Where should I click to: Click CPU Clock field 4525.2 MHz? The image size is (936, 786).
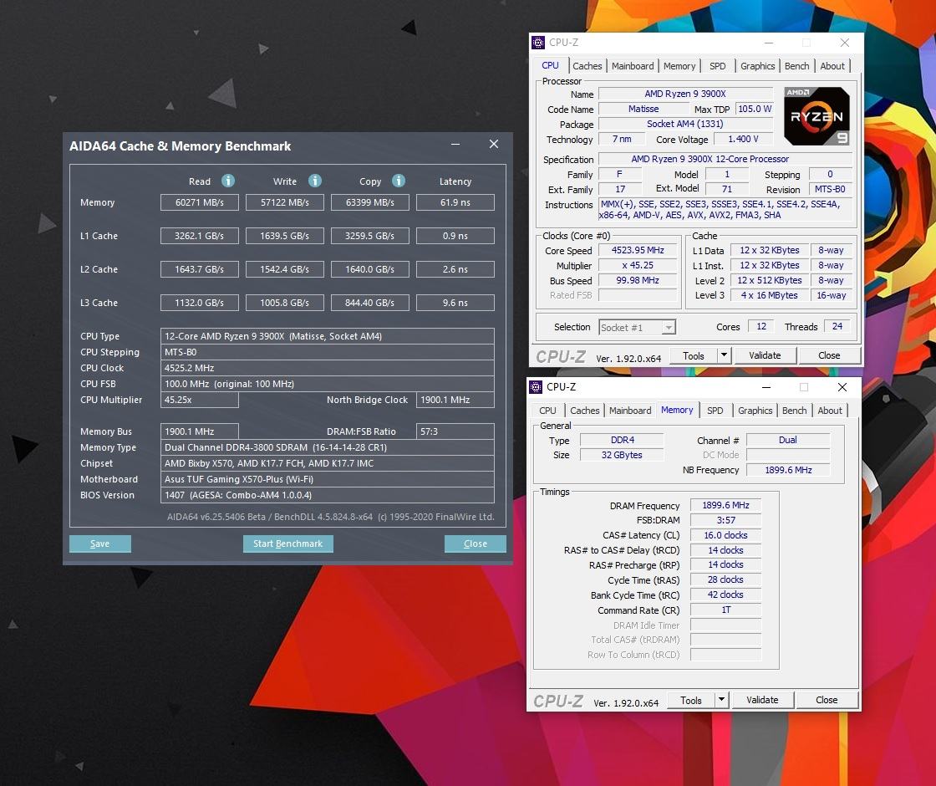click(327, 368)
